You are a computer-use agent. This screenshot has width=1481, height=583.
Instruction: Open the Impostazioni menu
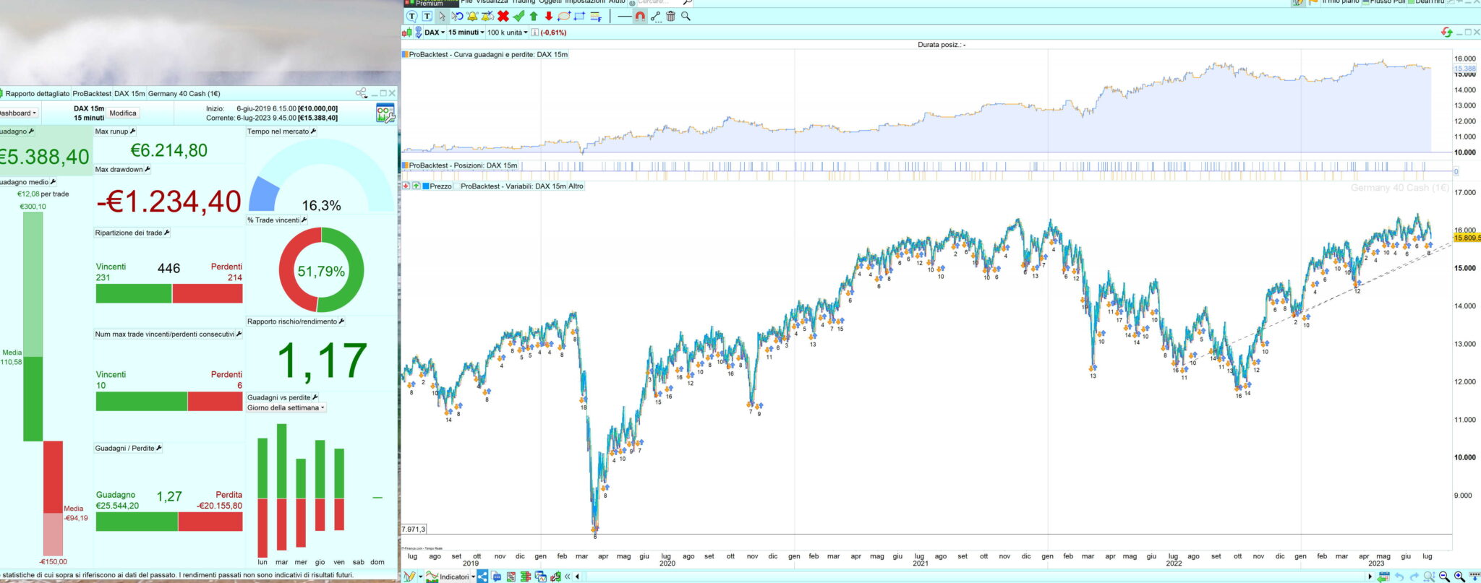coord(585,2)
